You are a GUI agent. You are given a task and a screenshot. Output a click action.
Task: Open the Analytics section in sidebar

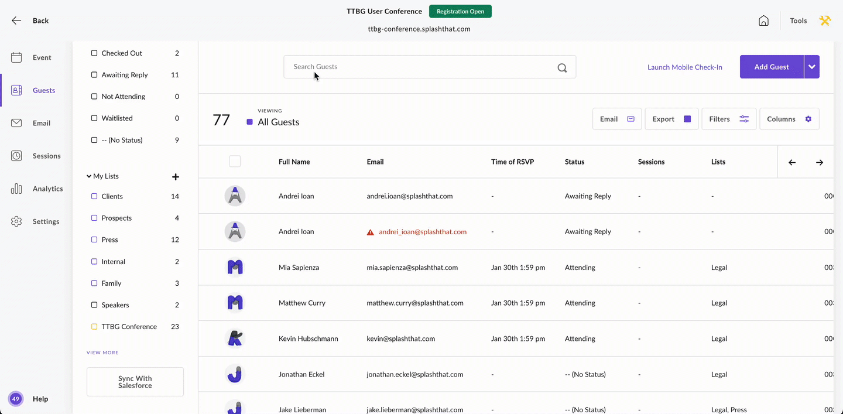point(36,189)
